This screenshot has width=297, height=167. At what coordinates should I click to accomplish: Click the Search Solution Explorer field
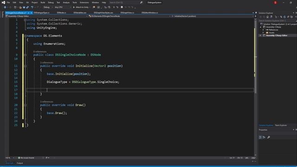278,20
